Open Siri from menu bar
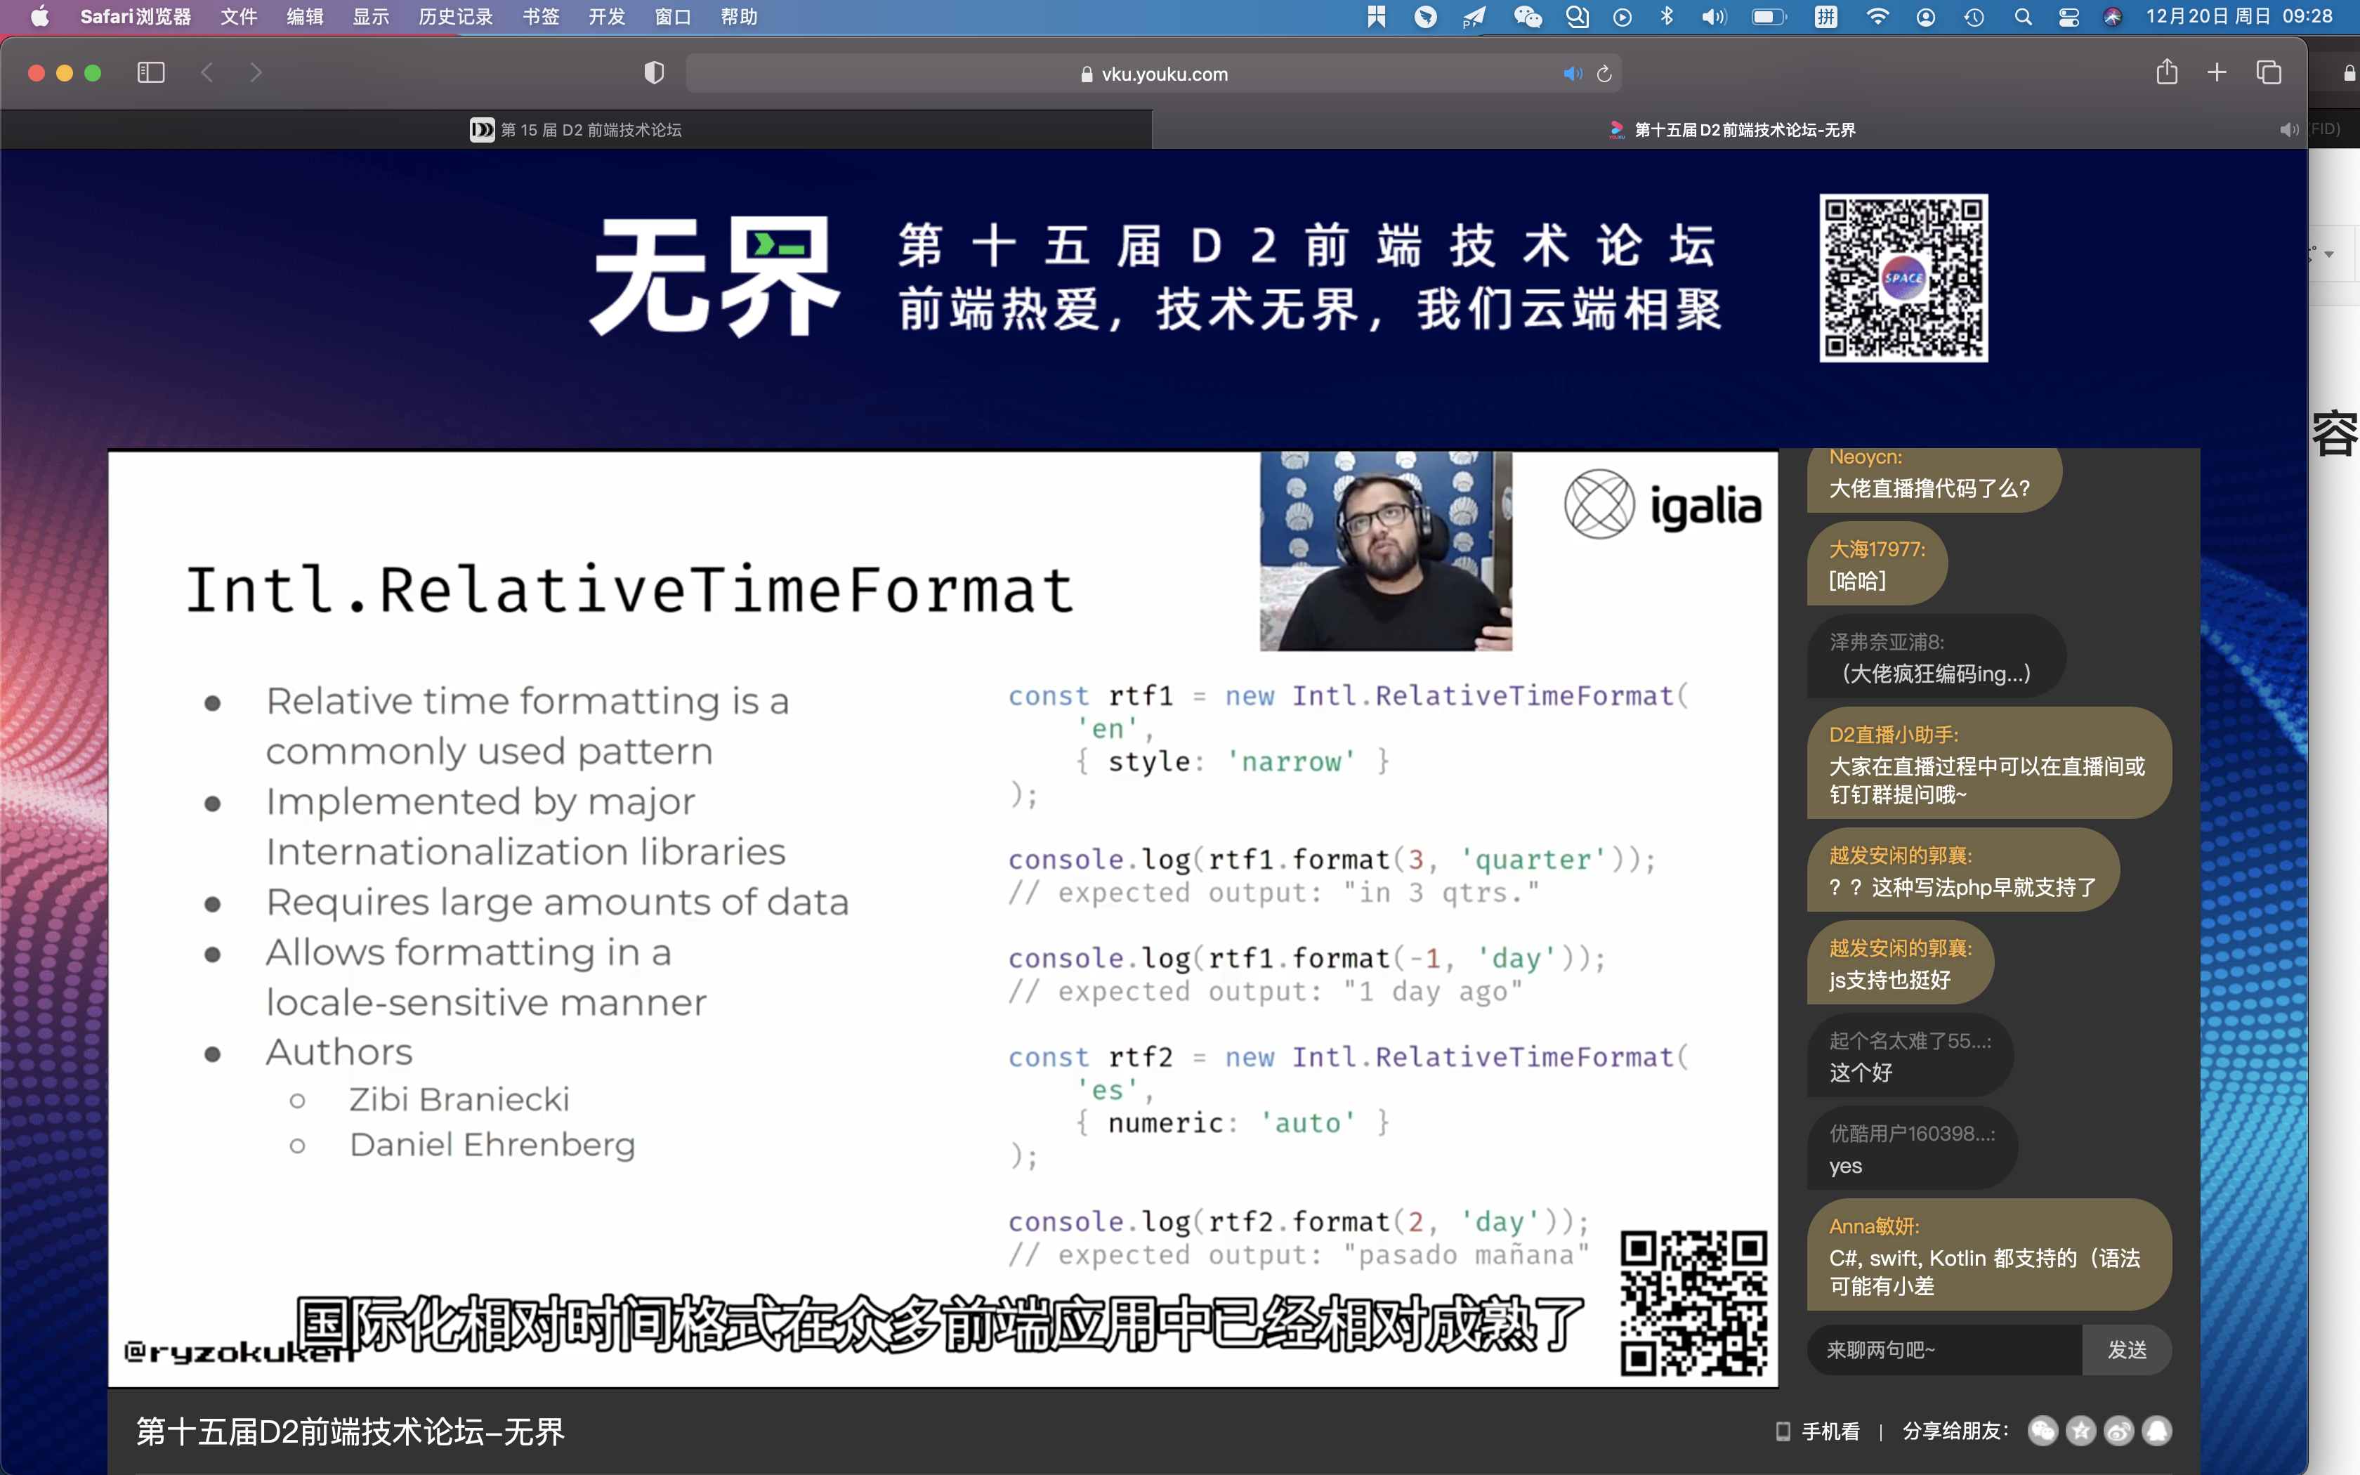2360x1475 pixels. coord(2112,17)
